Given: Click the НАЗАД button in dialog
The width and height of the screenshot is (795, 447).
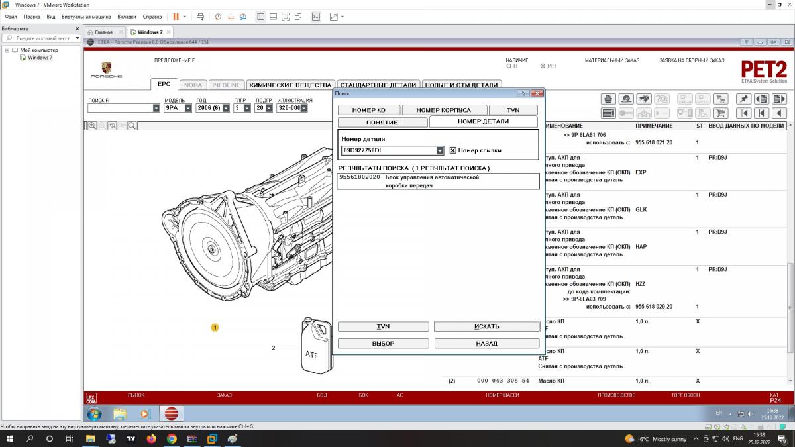Looking at the screenshot, I should point(486,344).
